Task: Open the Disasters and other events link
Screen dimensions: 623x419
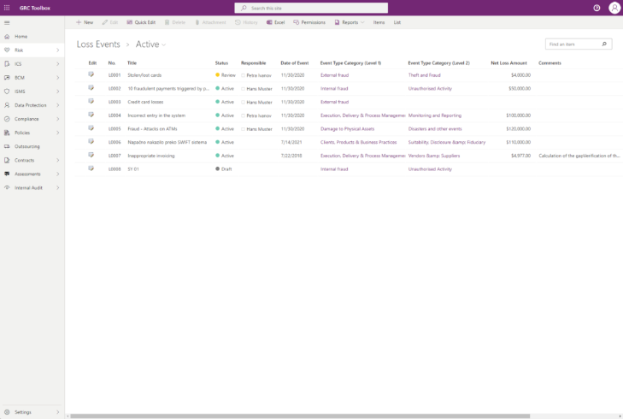Action: (x=435, y=129)
